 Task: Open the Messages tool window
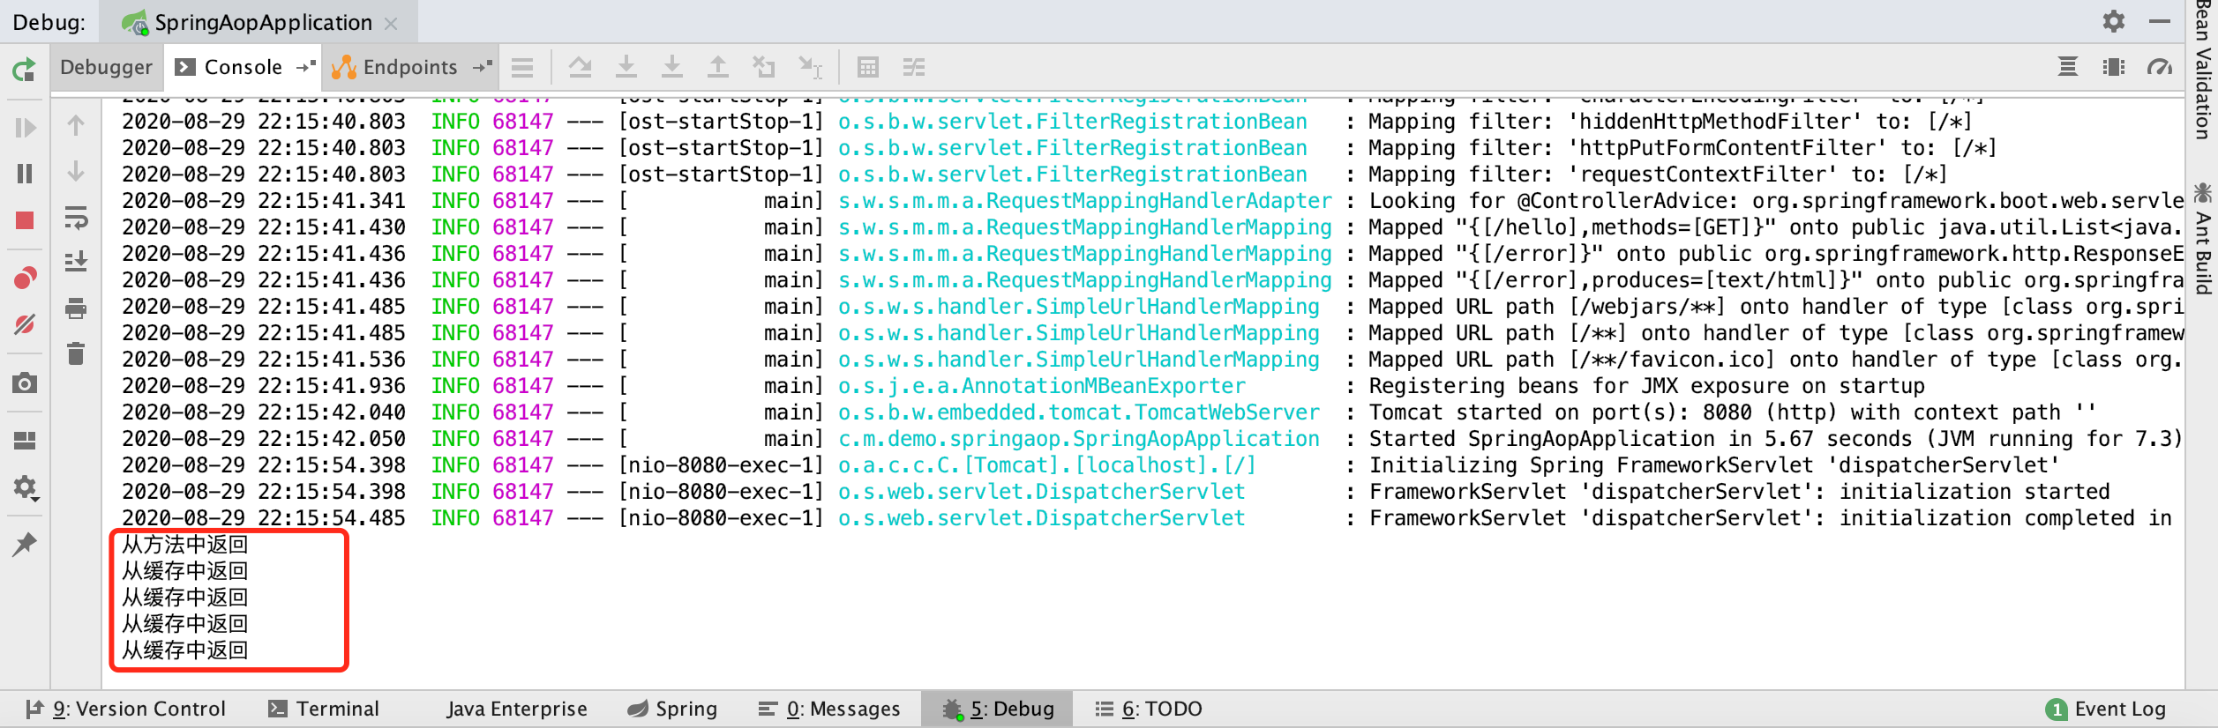coord(829,709)
